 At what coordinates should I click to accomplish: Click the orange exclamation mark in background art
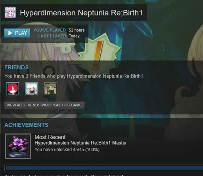tap(98, 55)
